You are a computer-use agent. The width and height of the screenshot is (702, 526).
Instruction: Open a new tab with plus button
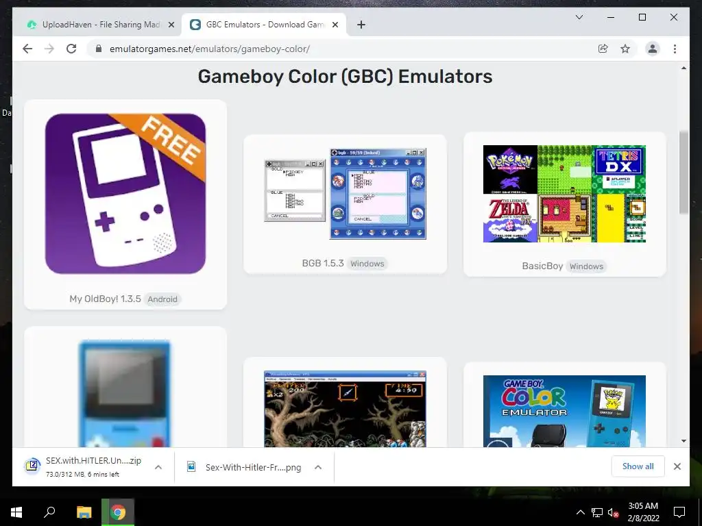pyautogui.click(x=361, y=25)
